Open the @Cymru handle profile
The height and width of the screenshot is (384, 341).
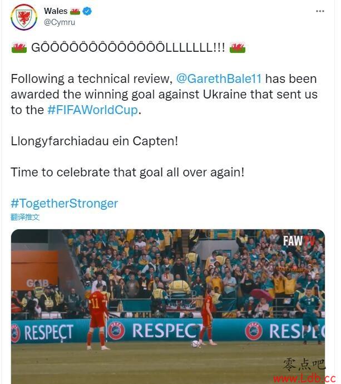pos(60,22)
